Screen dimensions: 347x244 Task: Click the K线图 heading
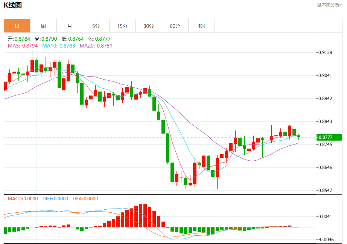coord(13,5)
